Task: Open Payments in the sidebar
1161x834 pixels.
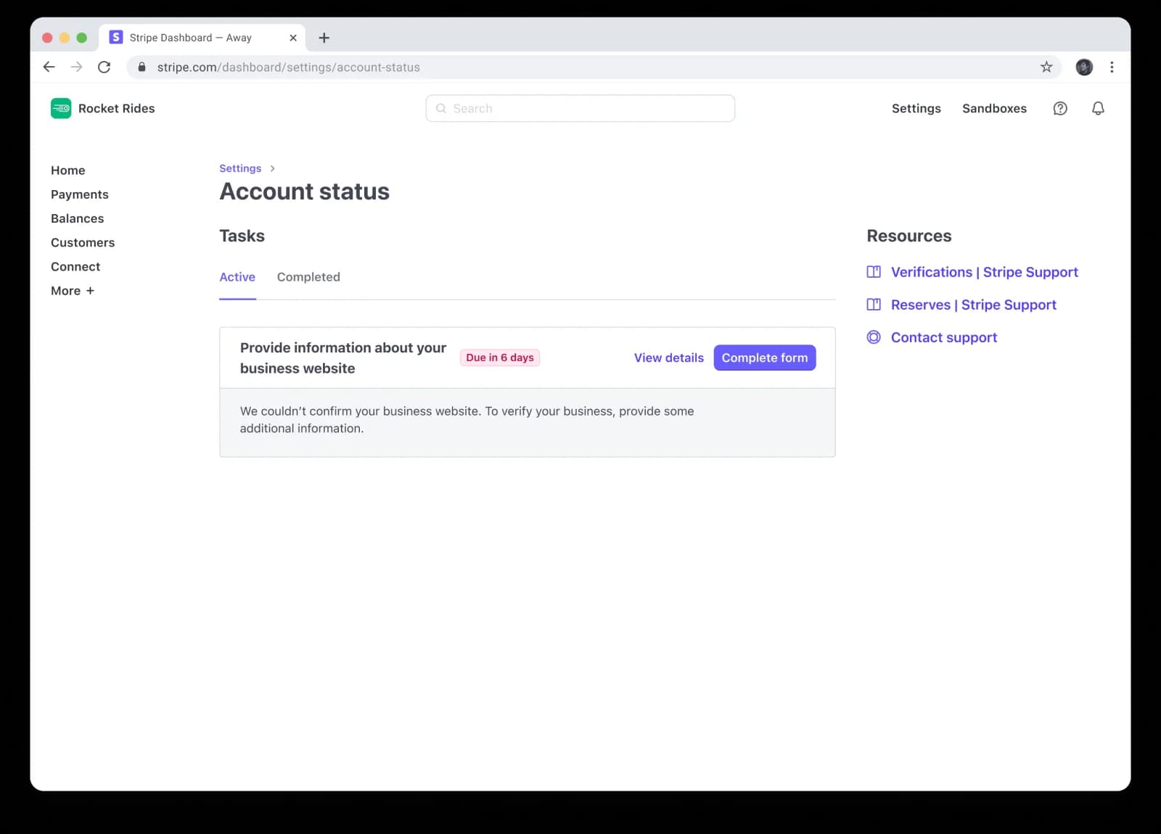Action: [x=80, y=194]
